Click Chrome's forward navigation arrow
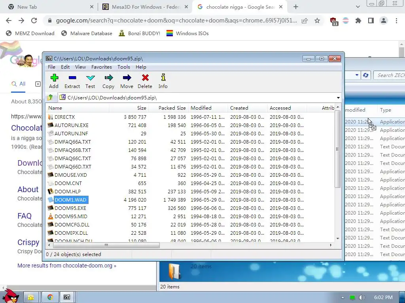This screenshot has height=303, width=405. tap(21, 21)
